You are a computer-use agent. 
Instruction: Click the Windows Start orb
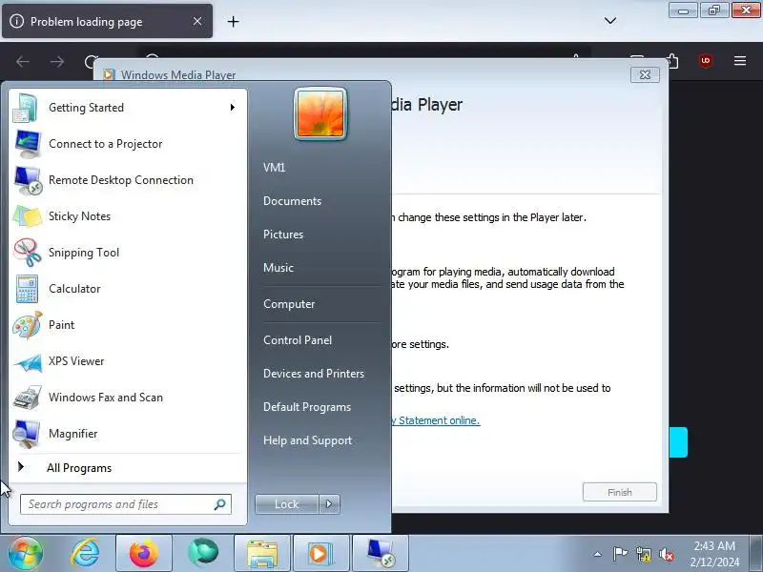point(26,554)
